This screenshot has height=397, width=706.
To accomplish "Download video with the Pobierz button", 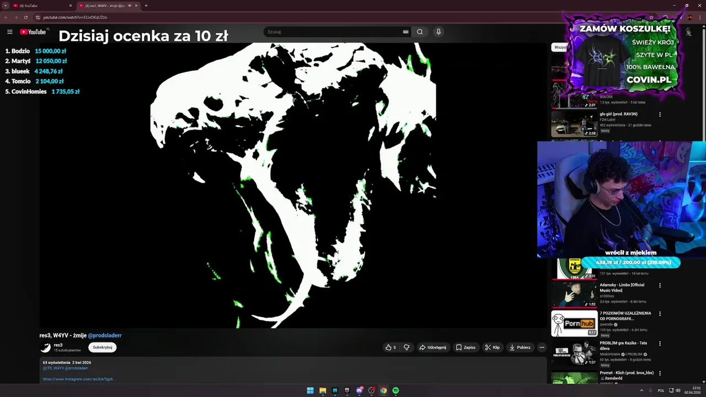I will pyautogui.click(x=520, y=347).
